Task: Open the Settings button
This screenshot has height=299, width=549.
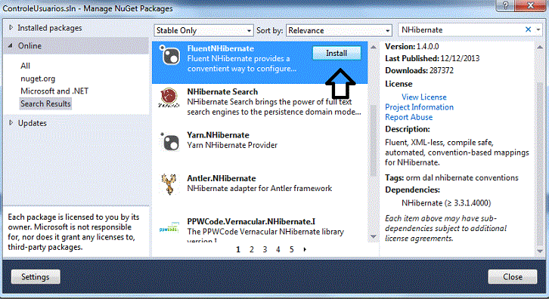Action: 36,277
